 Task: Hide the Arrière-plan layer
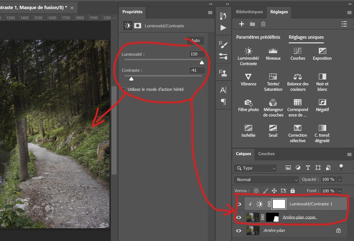click(239, 231)
